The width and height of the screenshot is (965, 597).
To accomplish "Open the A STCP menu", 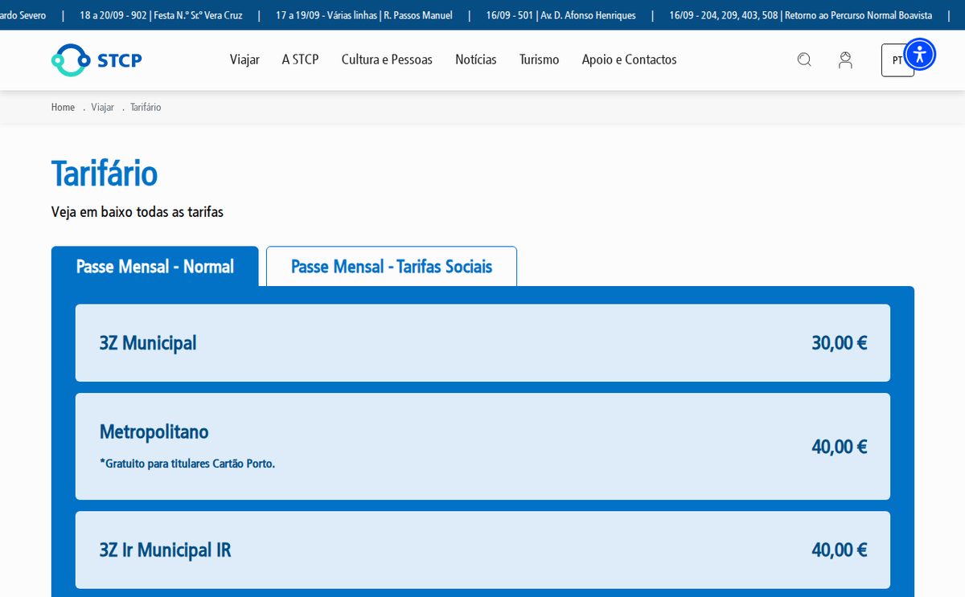I will (x=300, y=59).
